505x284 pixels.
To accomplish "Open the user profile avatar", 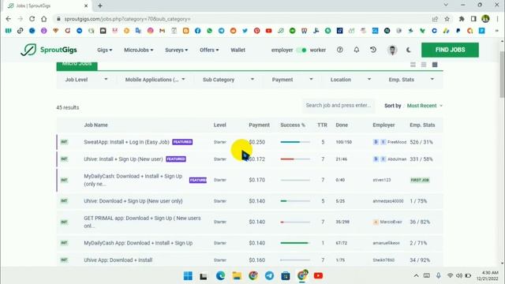I will tap(392, 50).
